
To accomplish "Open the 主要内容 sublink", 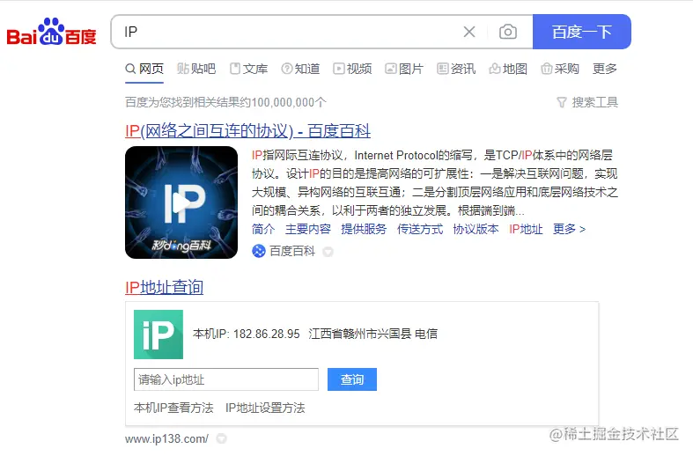I will click(308, 229).
